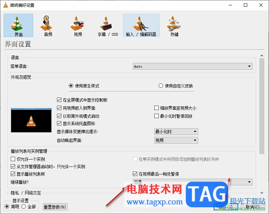Select 简明 display settings radio button
269x214 pixels.
point(12,206)
